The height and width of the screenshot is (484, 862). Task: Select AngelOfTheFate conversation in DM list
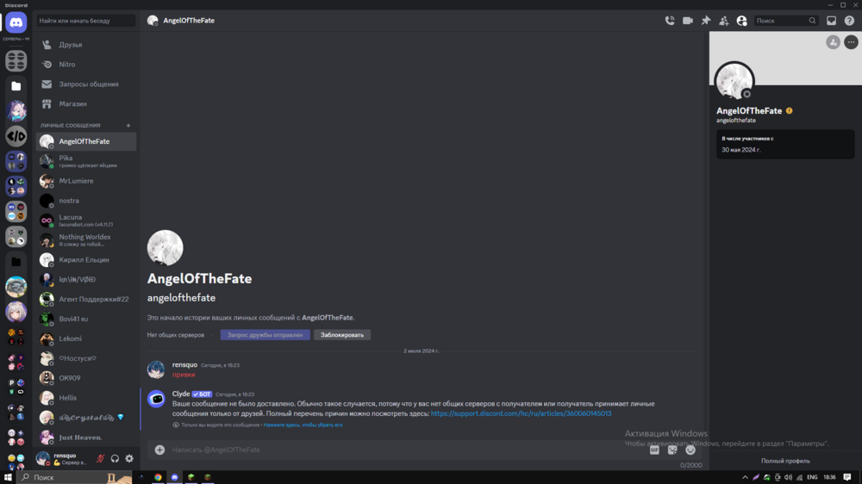[85, 141]
